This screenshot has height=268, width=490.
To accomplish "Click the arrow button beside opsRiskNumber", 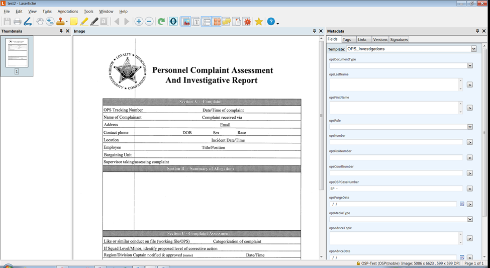I will [470, 157].
